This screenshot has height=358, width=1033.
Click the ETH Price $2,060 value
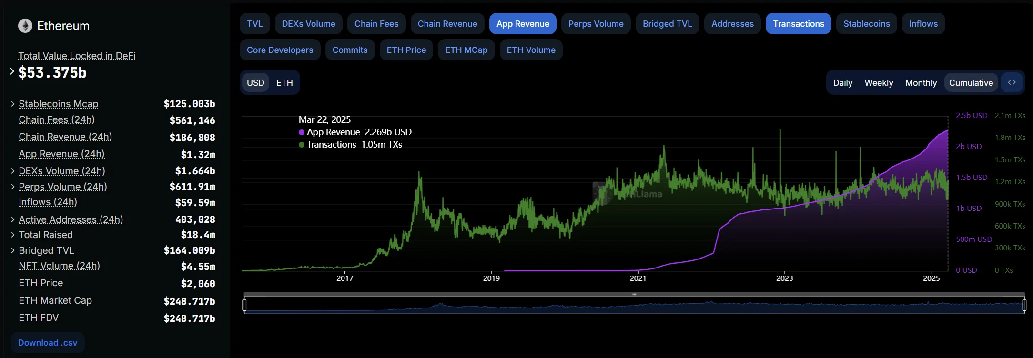198,284
